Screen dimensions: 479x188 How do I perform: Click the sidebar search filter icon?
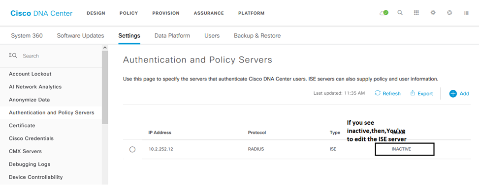[x=13, y=55]
